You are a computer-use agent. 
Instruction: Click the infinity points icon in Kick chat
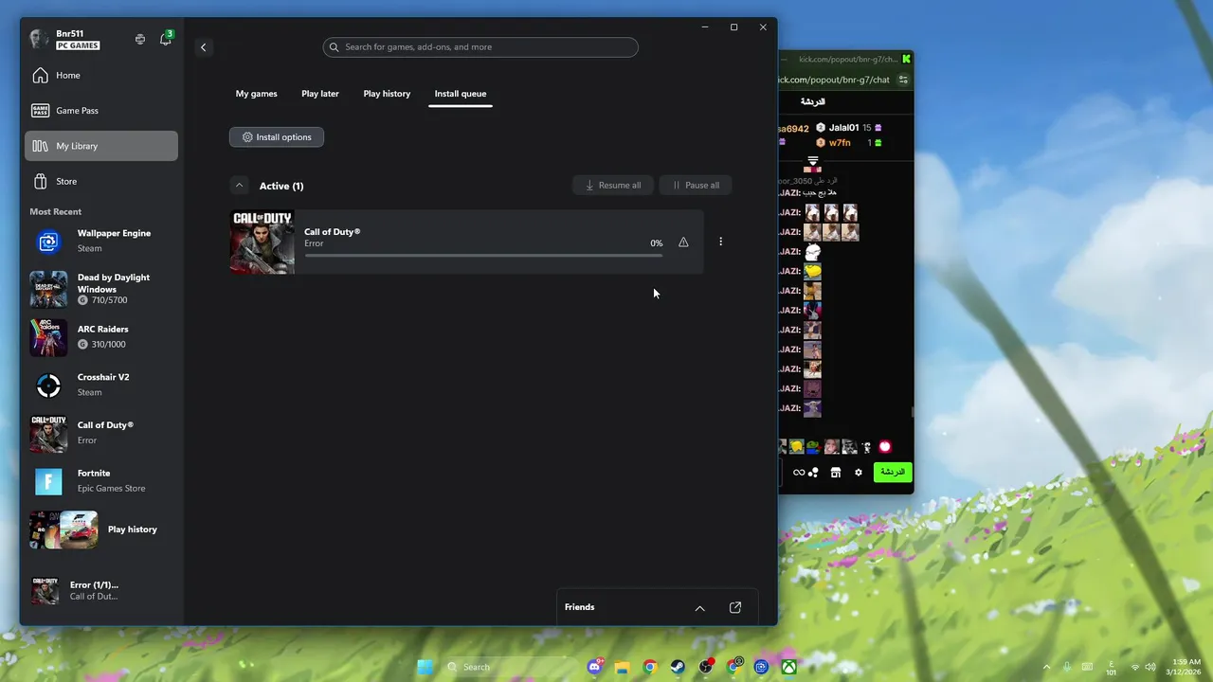[x=799, y=473]
